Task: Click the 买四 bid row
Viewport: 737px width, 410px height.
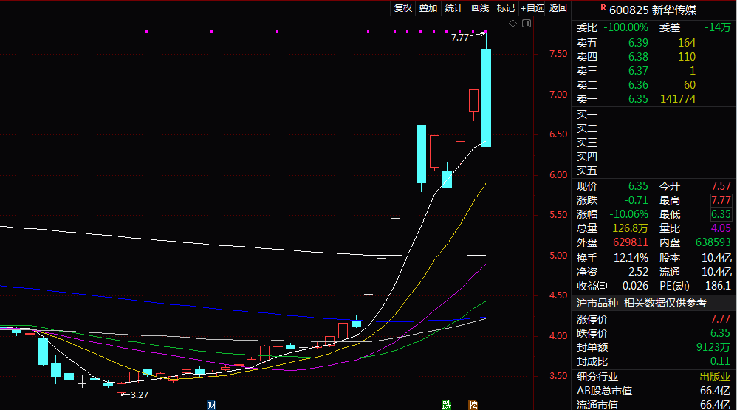Action: [654, 157]
